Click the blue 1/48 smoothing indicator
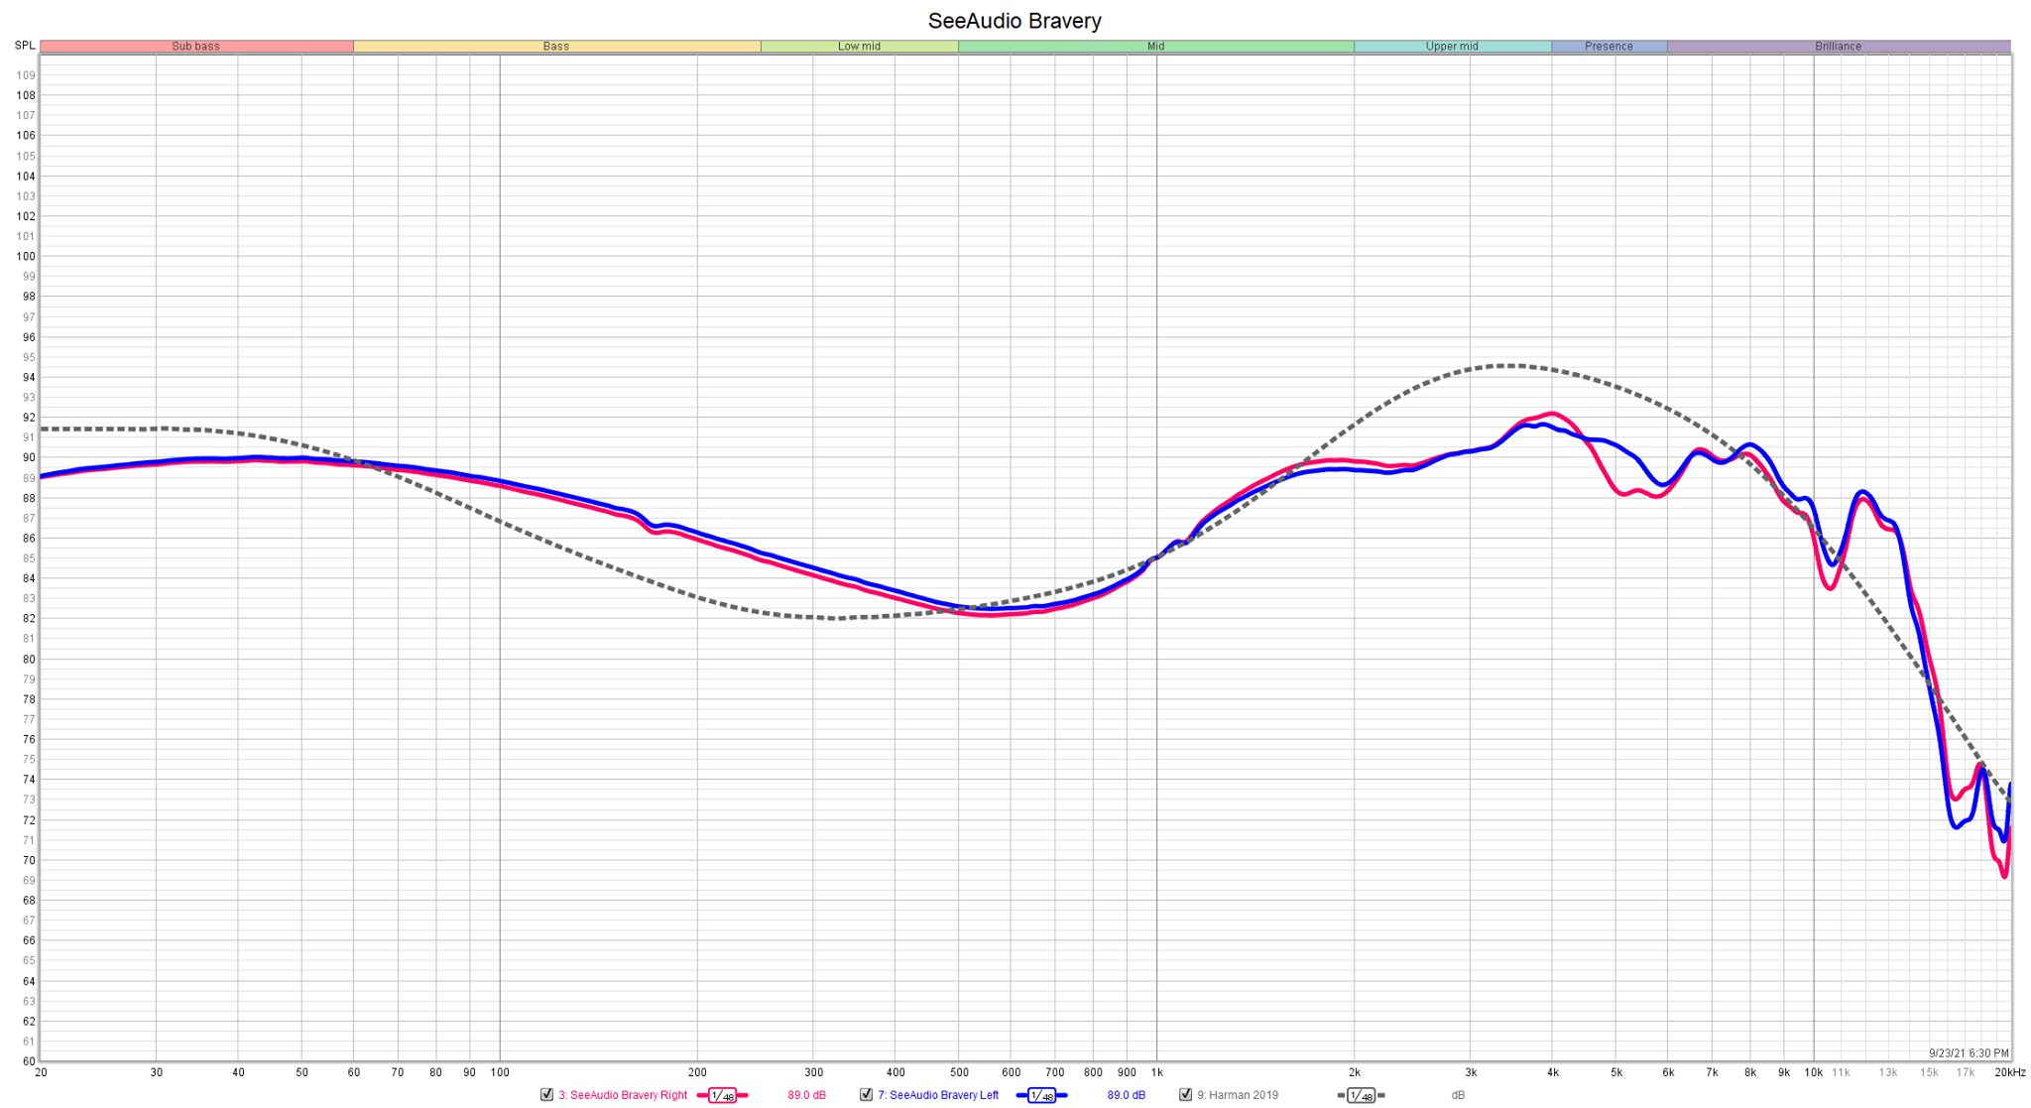This screenshot has width=2031, height=1108. coord(1041,1095)
